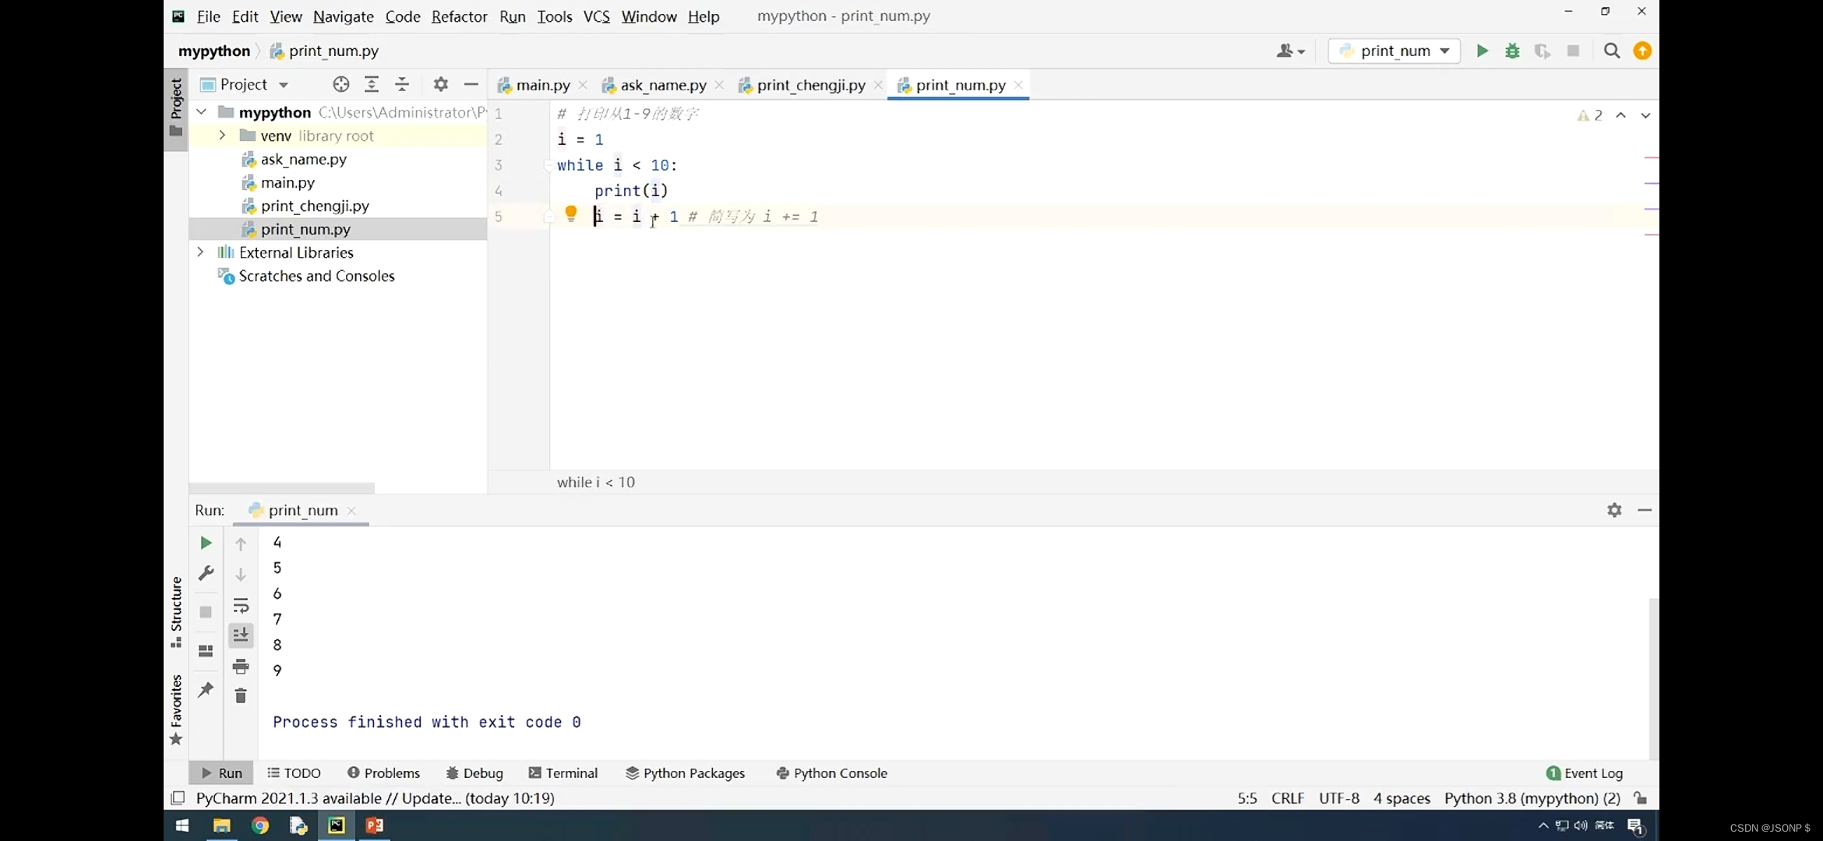Toggle scroll to end in console
The width and height of the screenshot is (1823, 841).
241,635
